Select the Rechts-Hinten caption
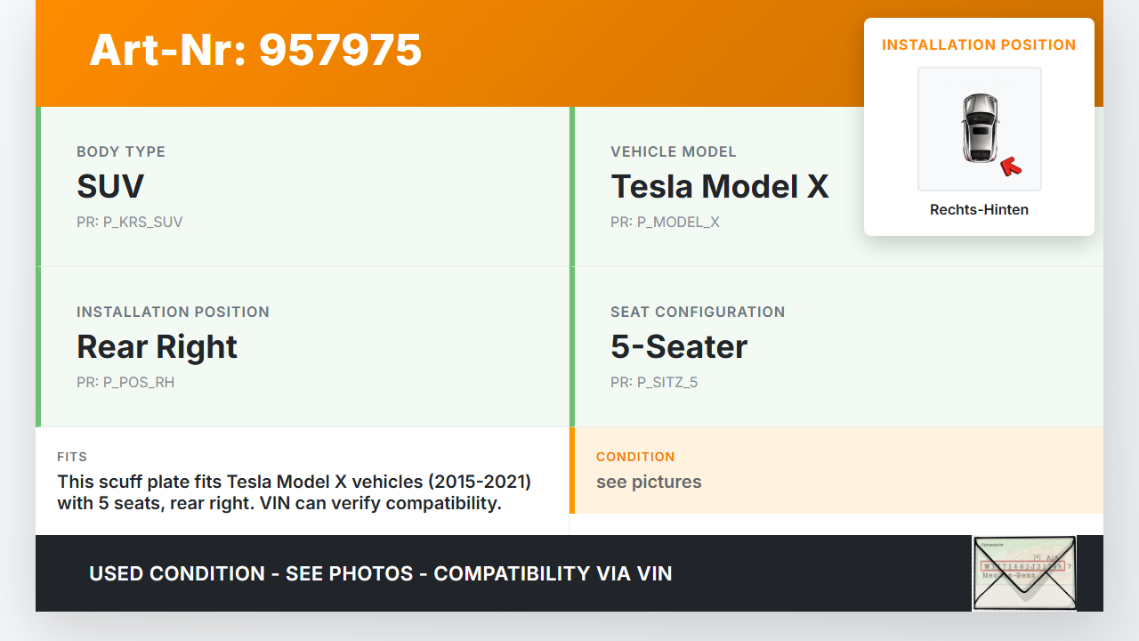This screenshot has height=641, width=1139. (979, 210)
